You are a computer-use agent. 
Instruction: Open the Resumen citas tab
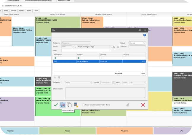64,1
